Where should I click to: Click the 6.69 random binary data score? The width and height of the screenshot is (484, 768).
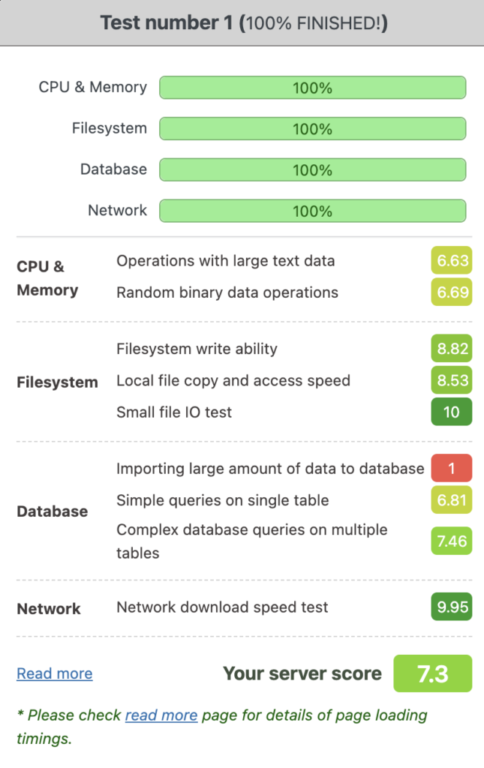click(451, 292)
